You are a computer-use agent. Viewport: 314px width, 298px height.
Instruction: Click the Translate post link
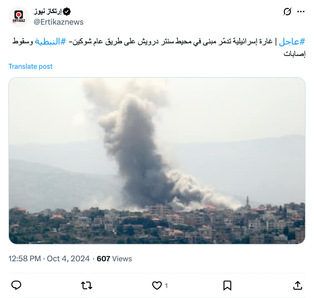coord(30,66)
